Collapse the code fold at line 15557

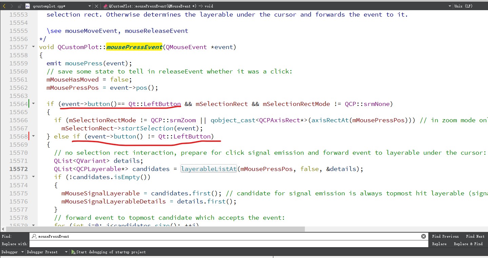click(x=33, y=46)
